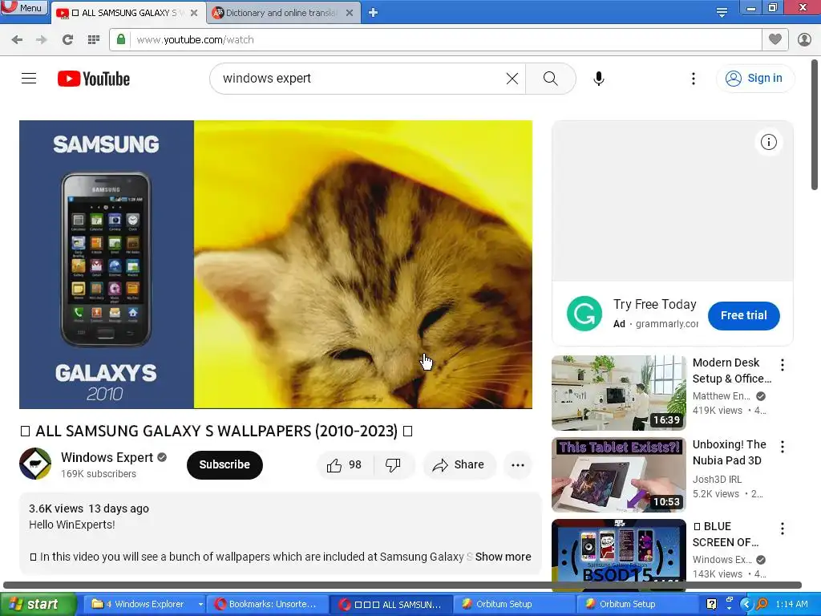The height and width of the screenshot is (616, 821).
Task: Close the Dictionary tab
Action: click(x=350, y=13)
